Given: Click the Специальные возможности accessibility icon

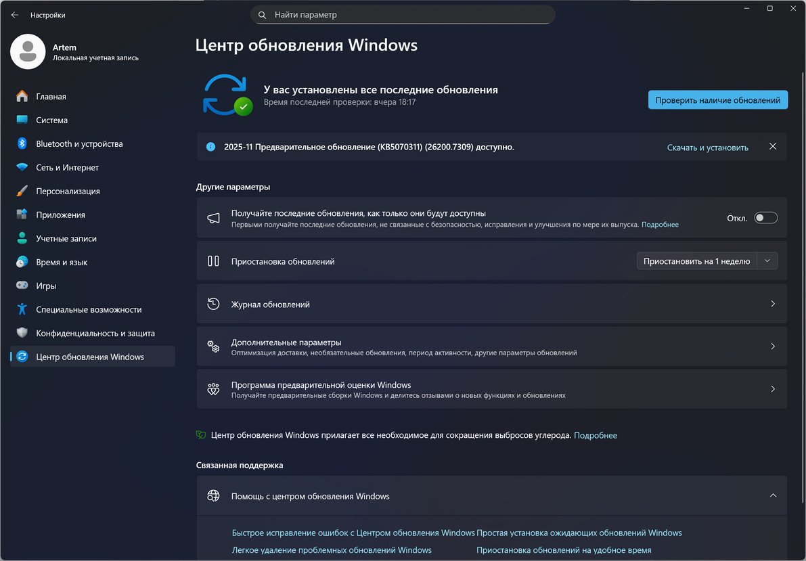Looking at the screenshot, I should 22,309.
